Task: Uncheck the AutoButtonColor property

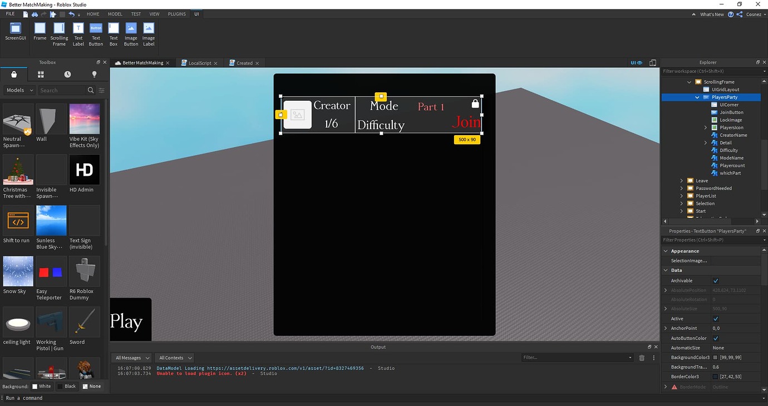Action: (x=716, y=338)
